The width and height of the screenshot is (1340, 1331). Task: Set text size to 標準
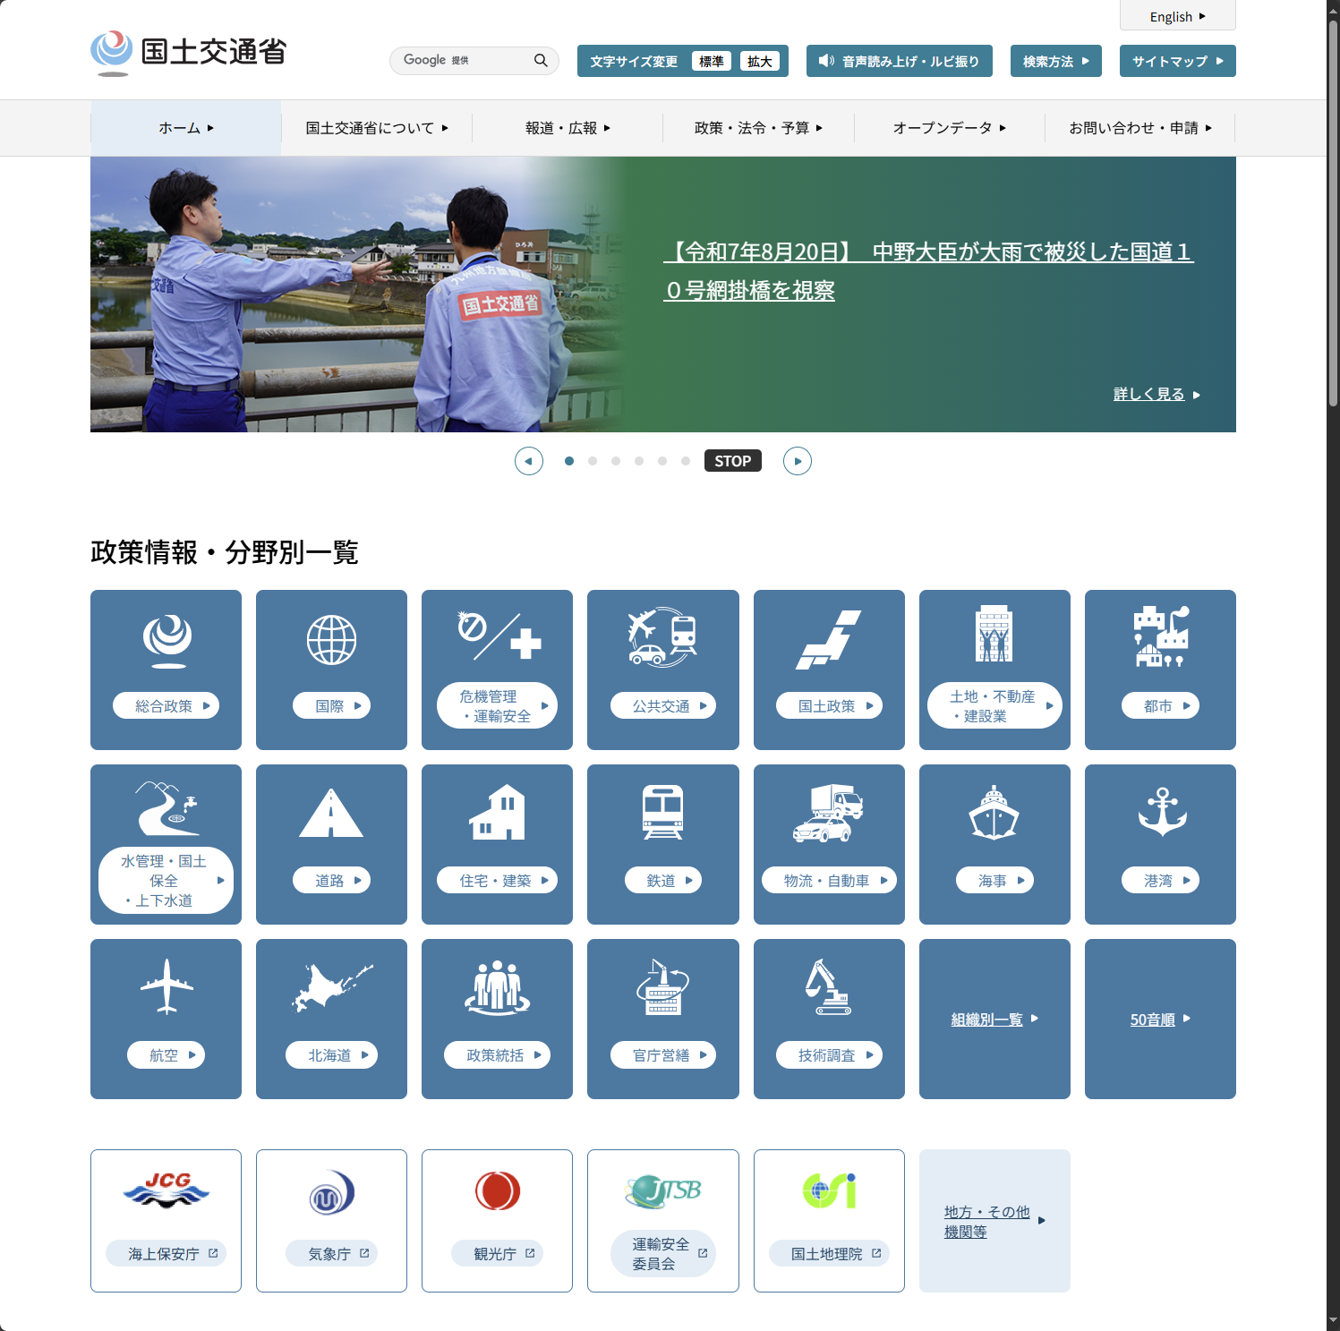pos(712,62)
